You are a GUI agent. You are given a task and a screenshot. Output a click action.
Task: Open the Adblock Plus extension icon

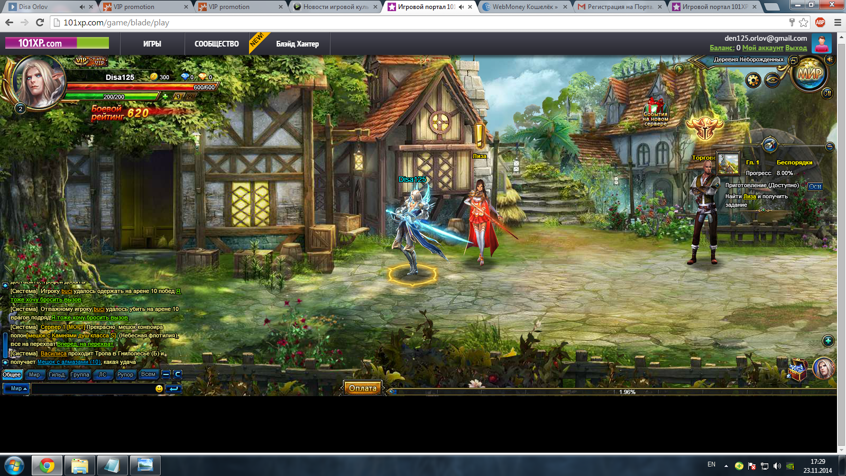(820, 22)
